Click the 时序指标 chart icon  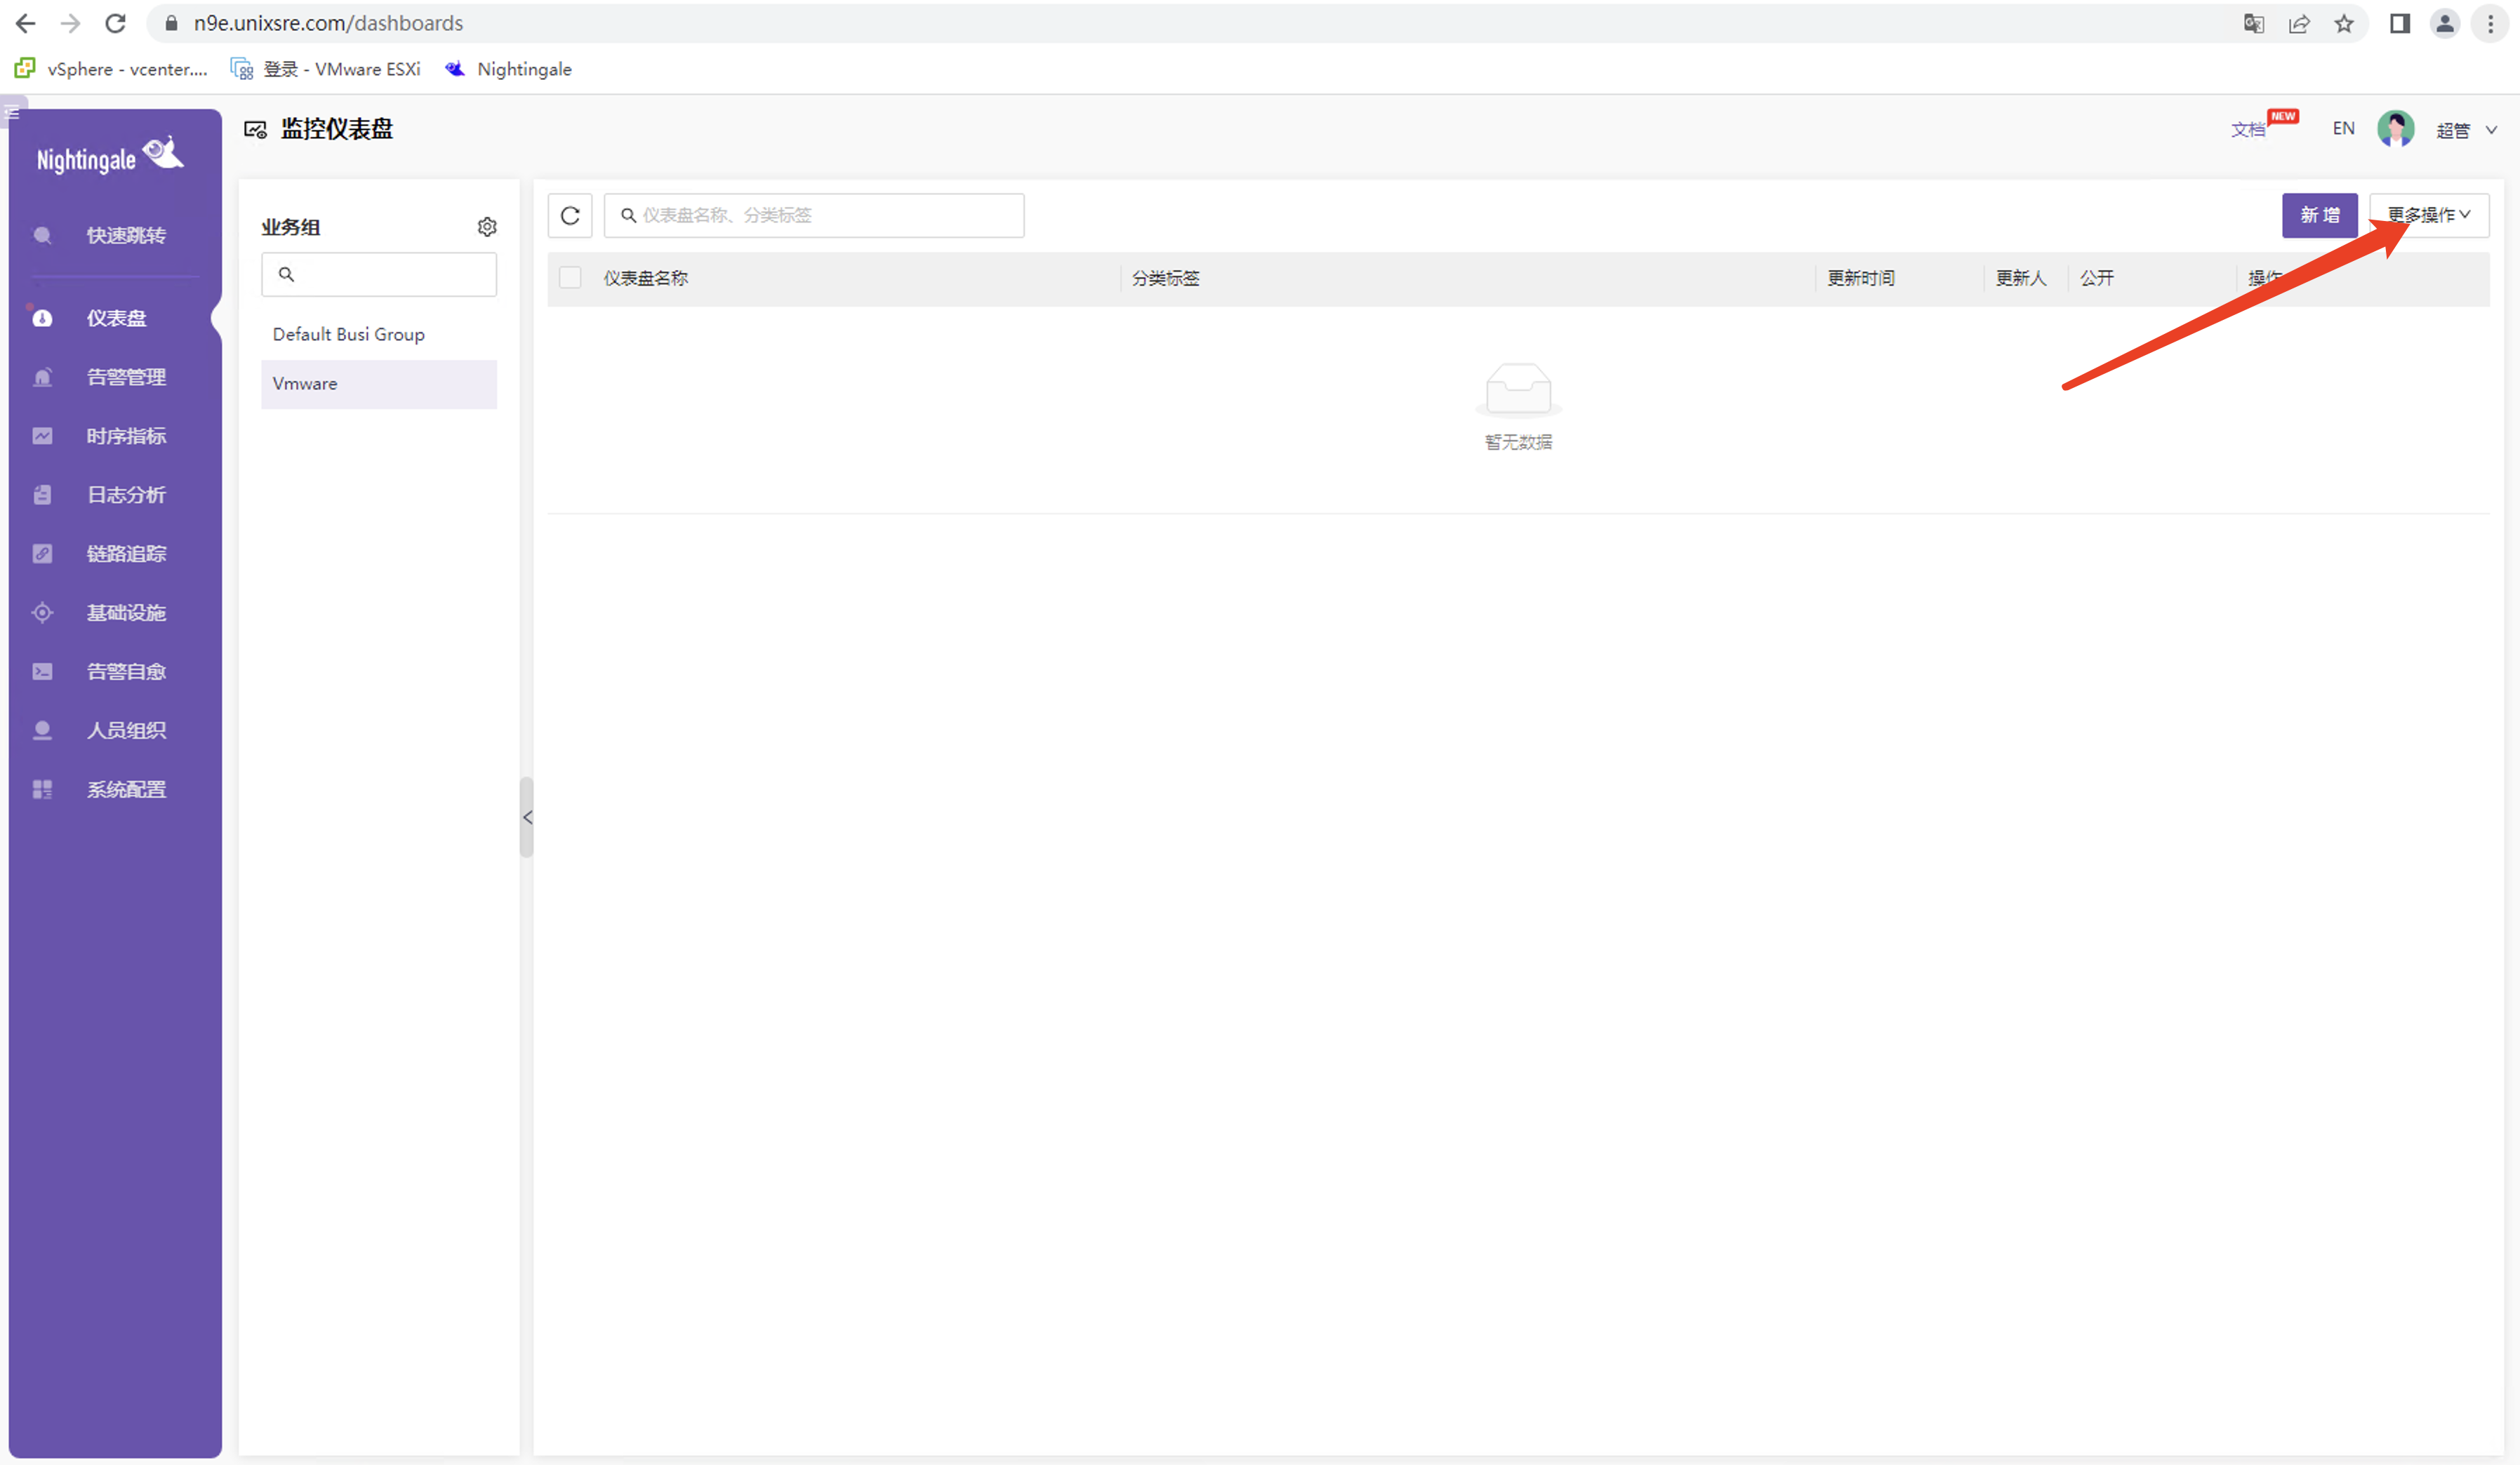click(x=42, y=436)
